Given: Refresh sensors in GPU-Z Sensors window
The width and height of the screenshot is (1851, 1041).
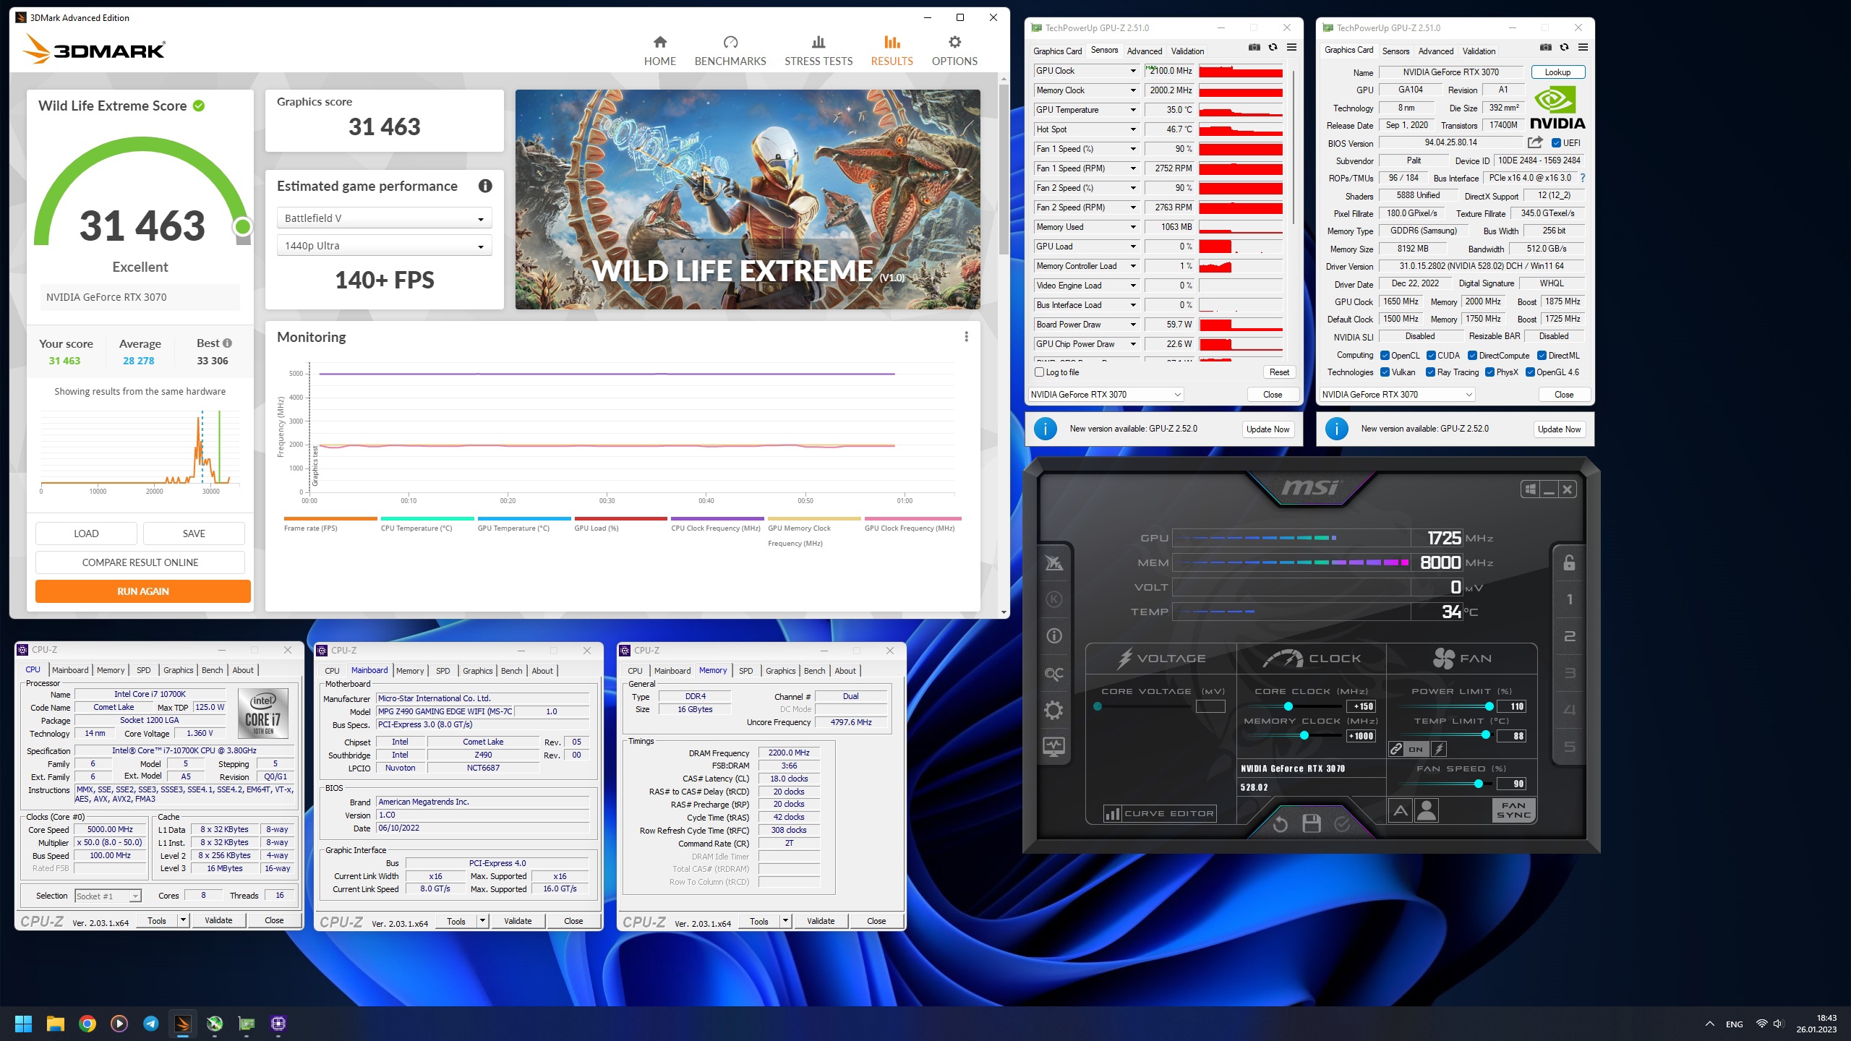Looking at the screenshot, I should tap(1273, 48).
